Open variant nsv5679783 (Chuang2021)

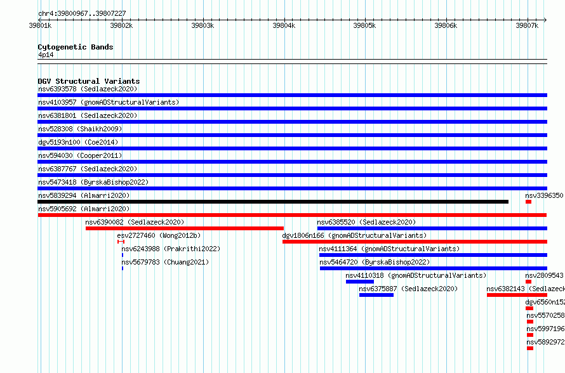166,262
